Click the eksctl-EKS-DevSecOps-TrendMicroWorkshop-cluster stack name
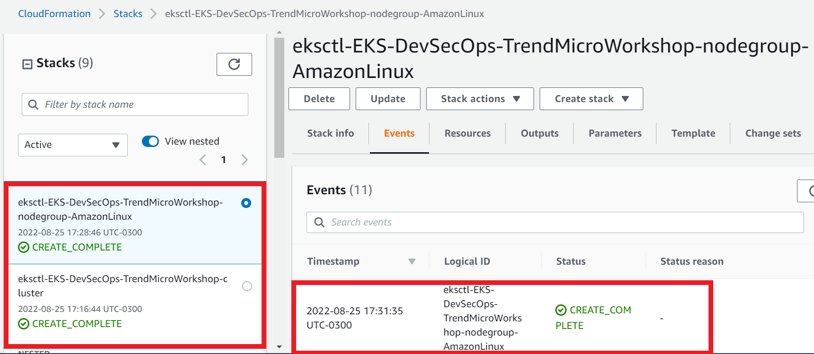 pos(123,286)
